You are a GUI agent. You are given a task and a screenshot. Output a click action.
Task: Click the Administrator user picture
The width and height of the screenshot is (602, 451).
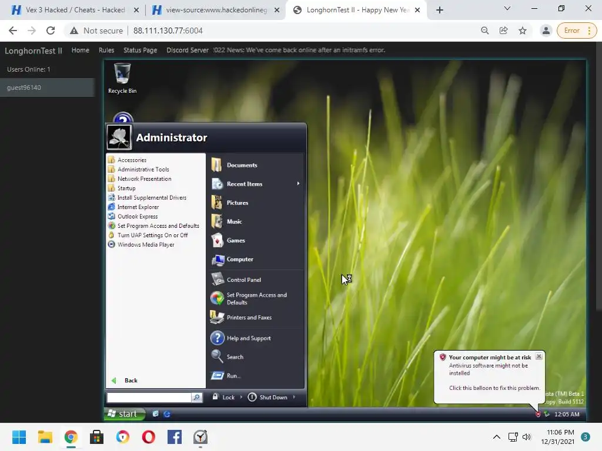click(119, 137)
